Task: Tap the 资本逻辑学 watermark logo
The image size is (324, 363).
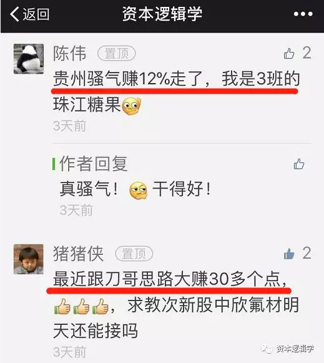Action: 287,349
